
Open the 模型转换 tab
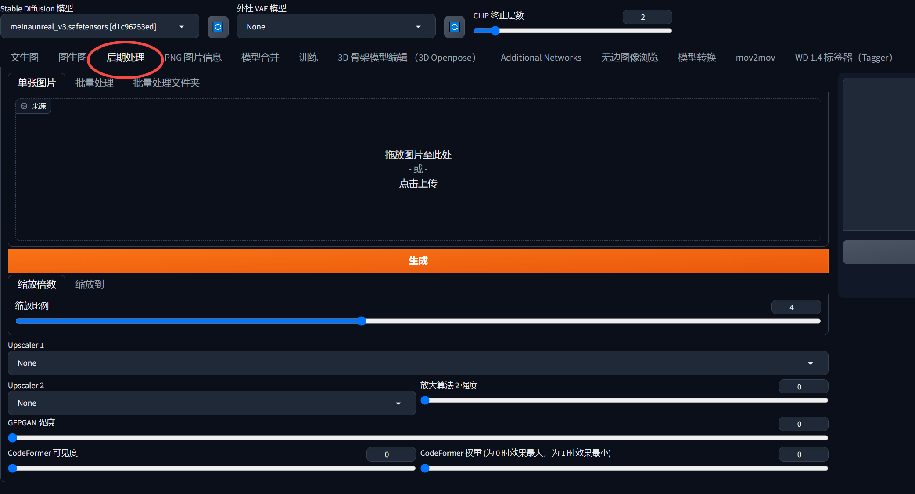697,58
